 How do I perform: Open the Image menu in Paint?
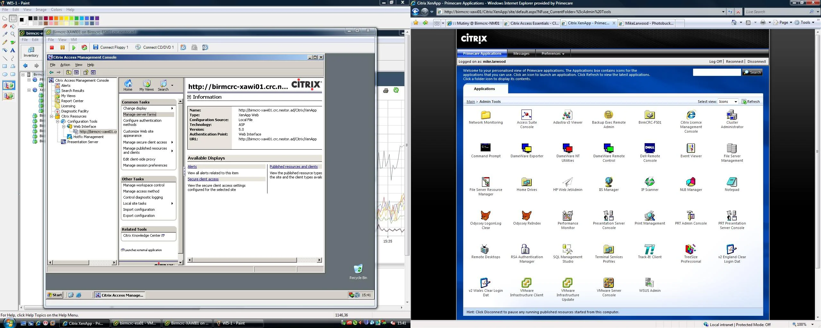click(x=41, y=10)
